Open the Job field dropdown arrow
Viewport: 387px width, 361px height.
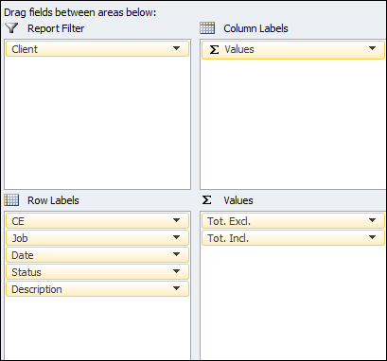177,237
